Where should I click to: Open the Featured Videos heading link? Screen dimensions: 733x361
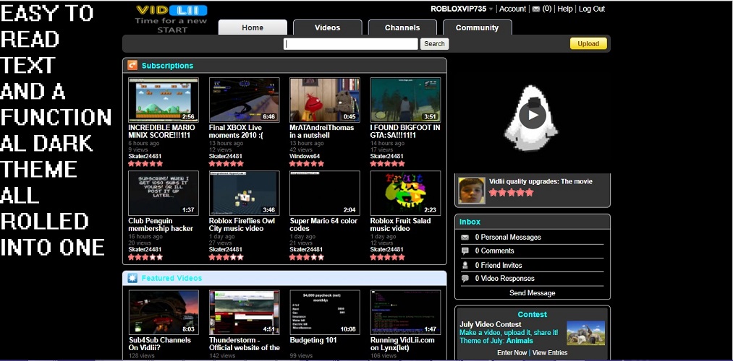coord(171,278)
